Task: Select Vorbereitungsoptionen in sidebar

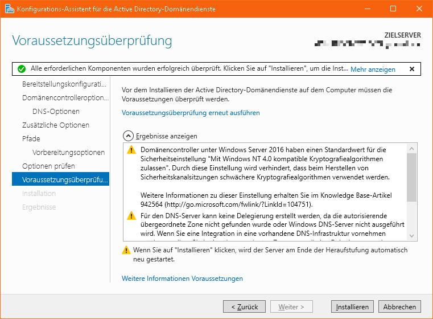Action: pyautogui.click(x=68, y=153)
